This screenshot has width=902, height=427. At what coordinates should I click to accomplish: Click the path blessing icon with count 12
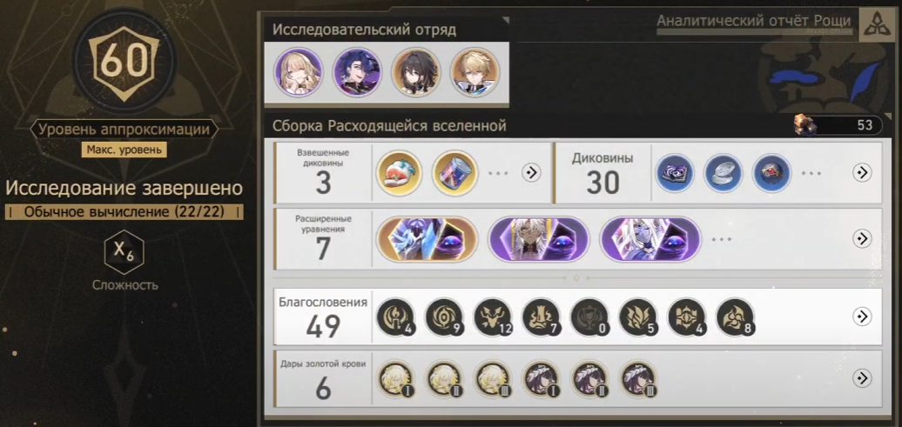493,317
